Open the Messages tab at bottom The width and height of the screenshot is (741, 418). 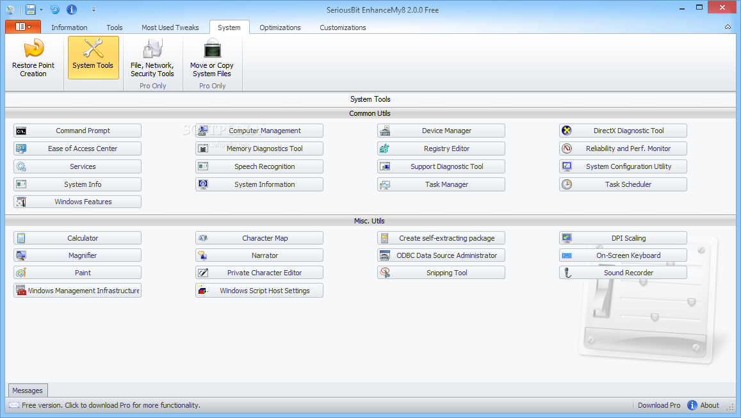pyautogui.click(x=28, y=390)
